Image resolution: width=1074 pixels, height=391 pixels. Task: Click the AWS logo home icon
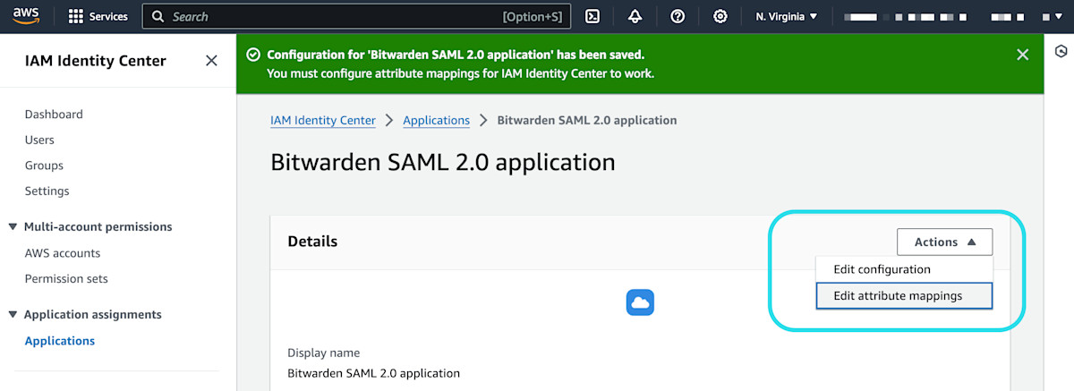click(25, 16)
